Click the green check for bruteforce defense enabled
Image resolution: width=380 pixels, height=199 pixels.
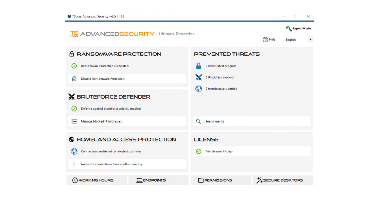tap(74, 109)
